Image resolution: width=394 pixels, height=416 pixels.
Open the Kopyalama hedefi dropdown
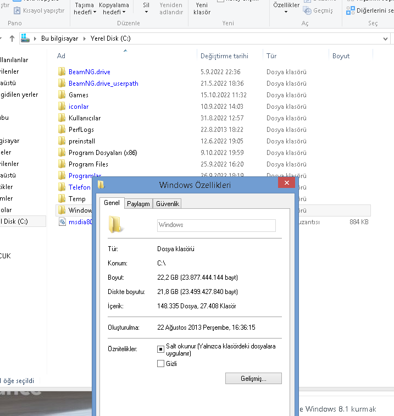114,8
